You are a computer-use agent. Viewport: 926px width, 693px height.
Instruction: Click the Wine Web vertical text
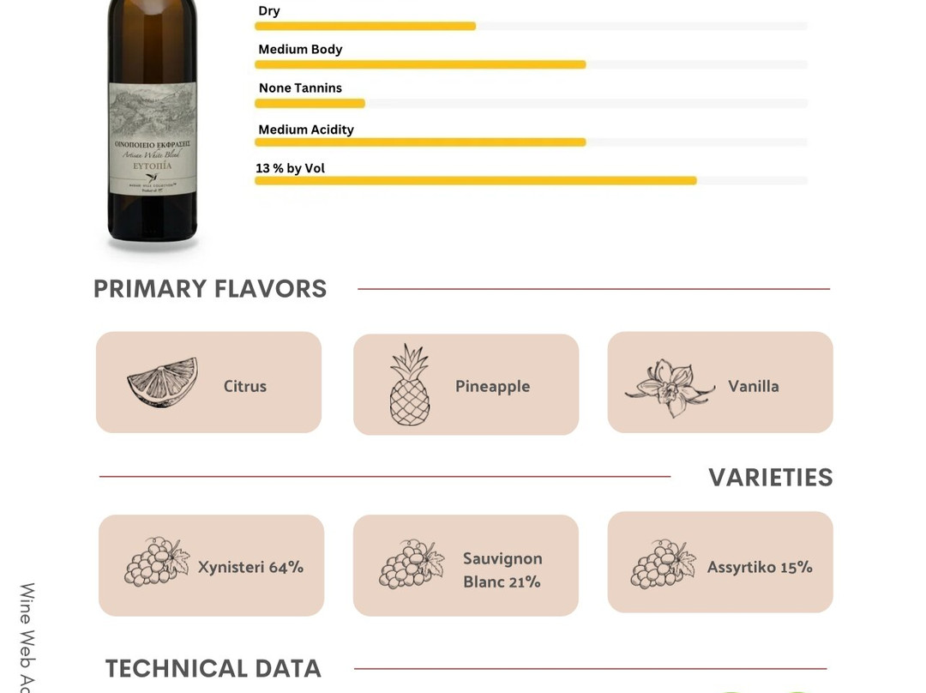(x=27, y=636)
